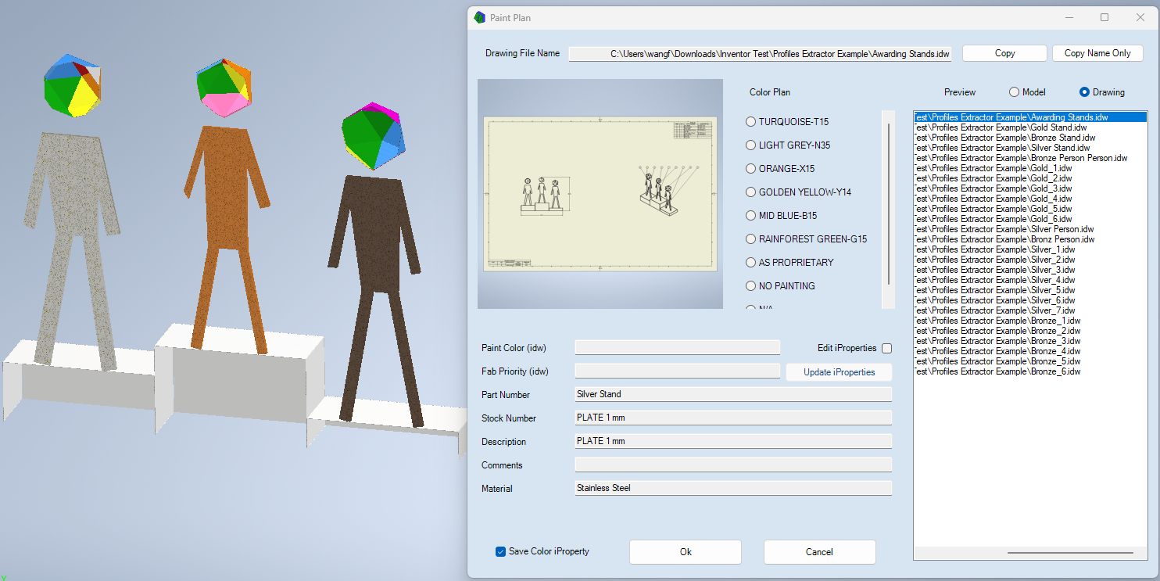
Task: Click the Part Number field
Action: (x=732, y=394)
